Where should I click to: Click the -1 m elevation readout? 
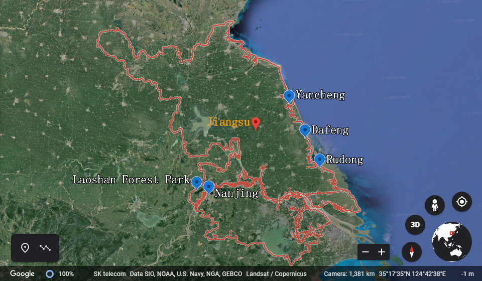tap(467, 274)
